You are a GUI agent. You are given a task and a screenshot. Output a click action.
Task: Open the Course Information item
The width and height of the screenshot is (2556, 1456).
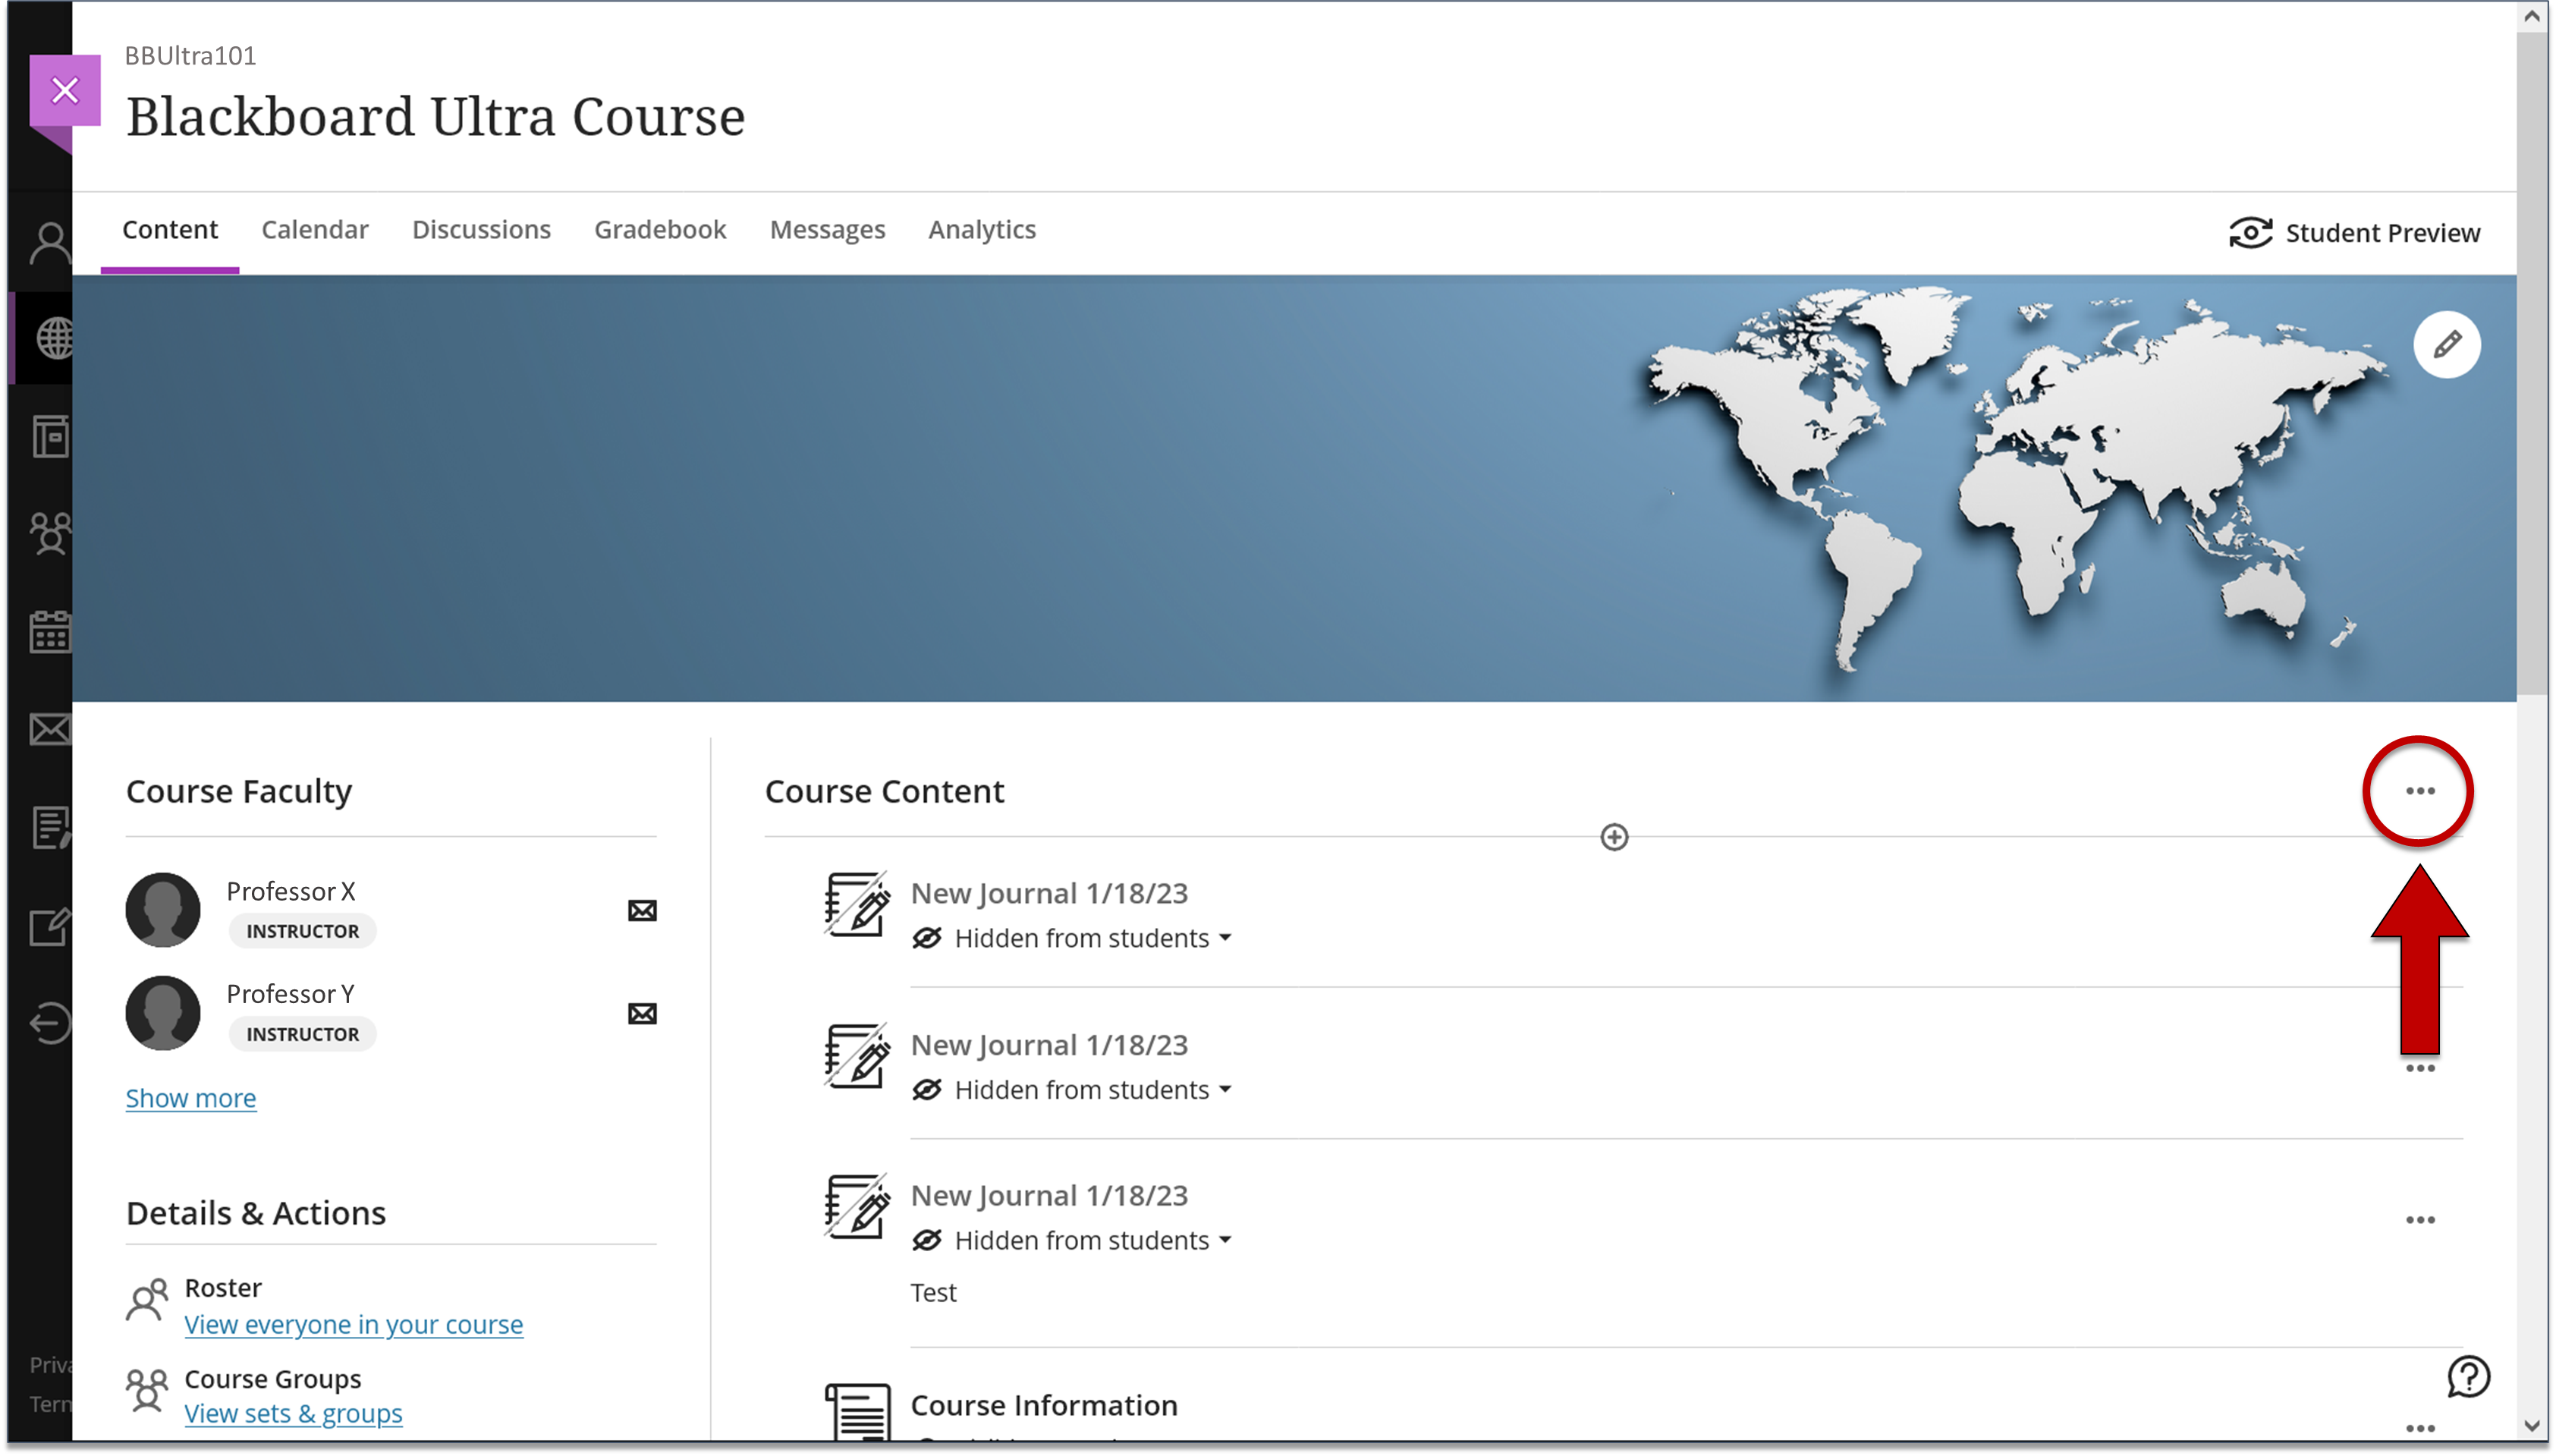click(1044, 1405)
